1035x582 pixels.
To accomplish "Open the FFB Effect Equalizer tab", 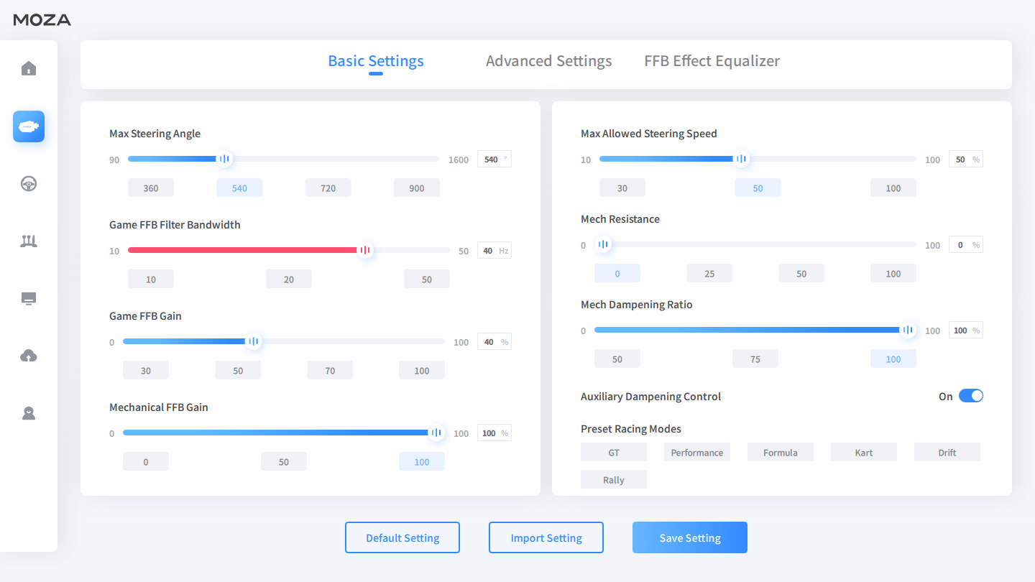I will click(712, 61).
